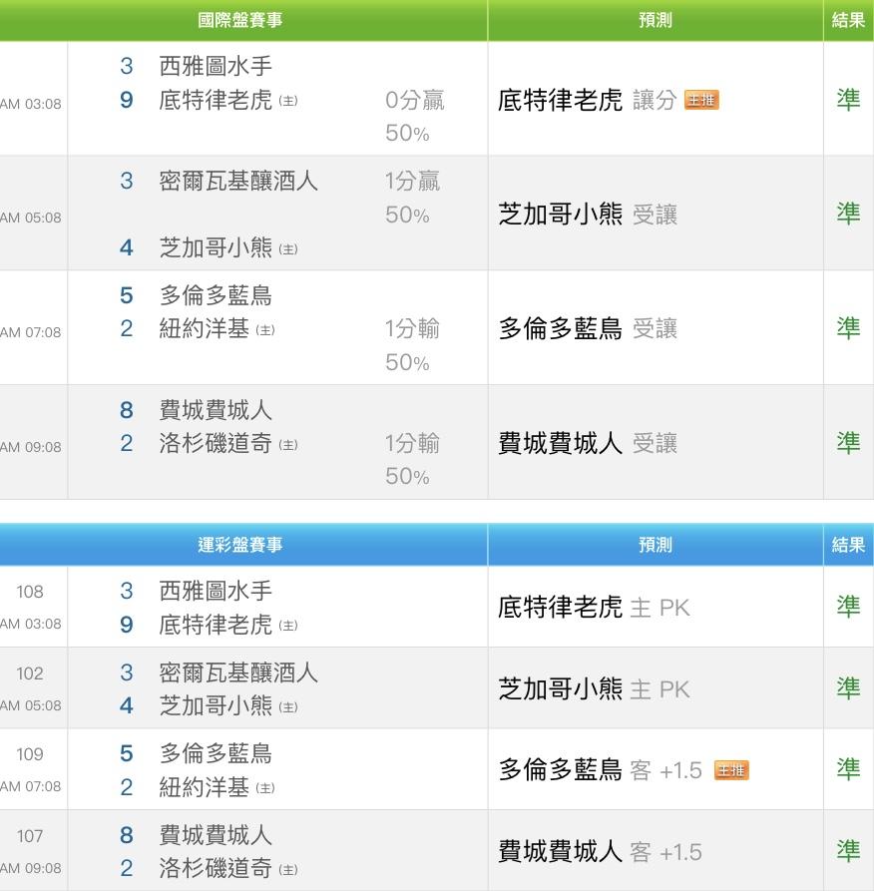
Task: Select prediction 芝加哥小熊 受讓
Action: 588,215
